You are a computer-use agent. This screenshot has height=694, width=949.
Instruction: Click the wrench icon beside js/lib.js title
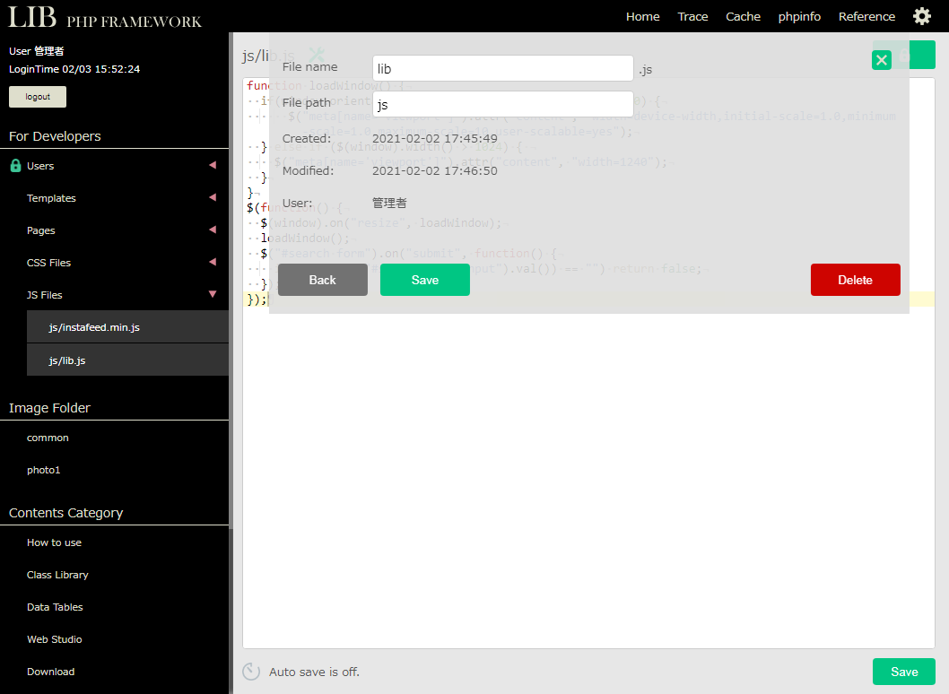pos(316,56)
